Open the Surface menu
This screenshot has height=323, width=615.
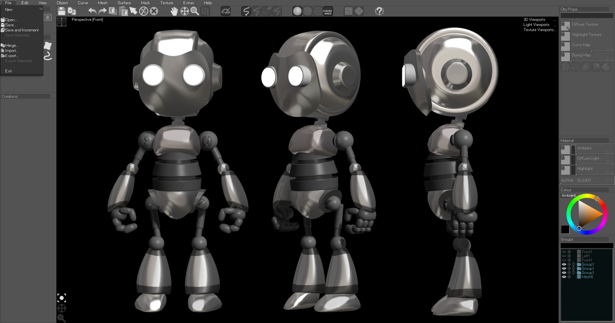point(124,3)
